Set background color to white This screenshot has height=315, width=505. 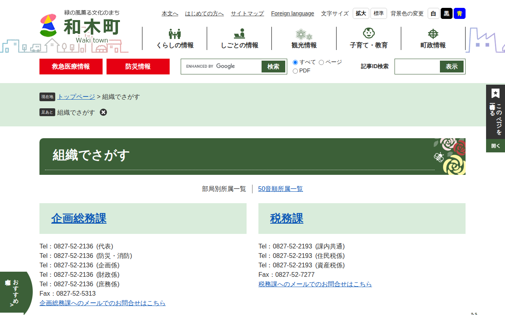(434, 13)
